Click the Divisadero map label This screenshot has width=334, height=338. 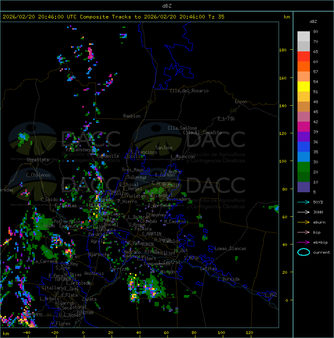tap(178, 199)
